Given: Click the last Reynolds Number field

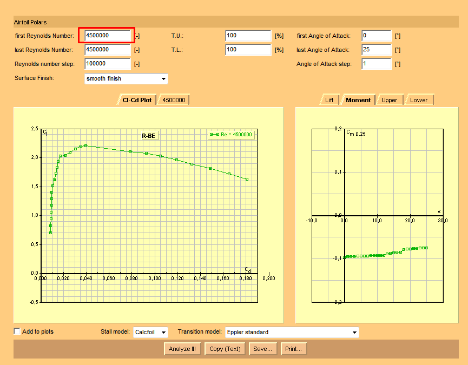Looking at the screenshot, I should tap(107, 50).
